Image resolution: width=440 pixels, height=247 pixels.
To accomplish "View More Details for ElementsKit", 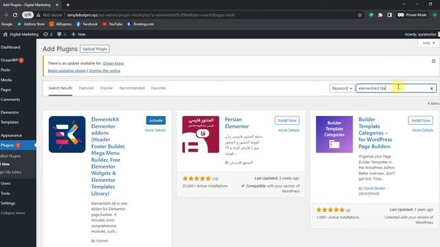I will 155,130.
